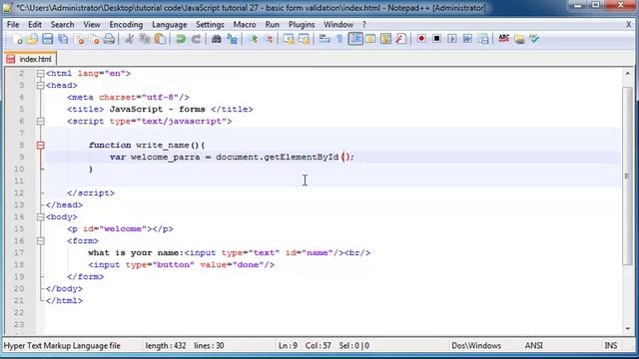639x359 pixels.
Task: Toggle word wrap in toolbar
Action: [324, 39]
